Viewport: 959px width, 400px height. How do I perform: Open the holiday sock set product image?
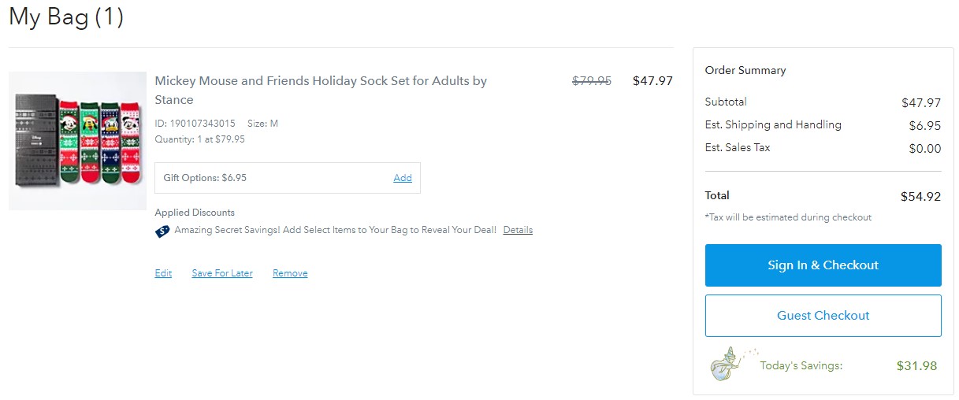pos(77,141)
